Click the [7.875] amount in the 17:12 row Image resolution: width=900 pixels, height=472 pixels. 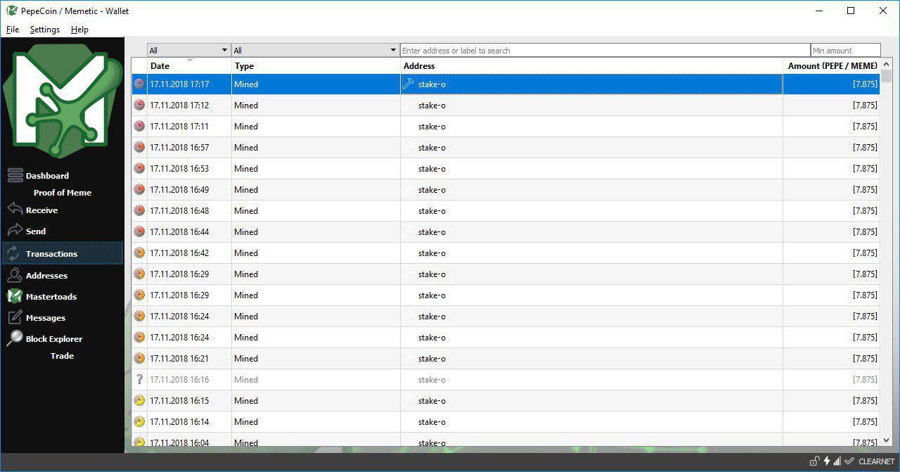[x=865, y=105]
